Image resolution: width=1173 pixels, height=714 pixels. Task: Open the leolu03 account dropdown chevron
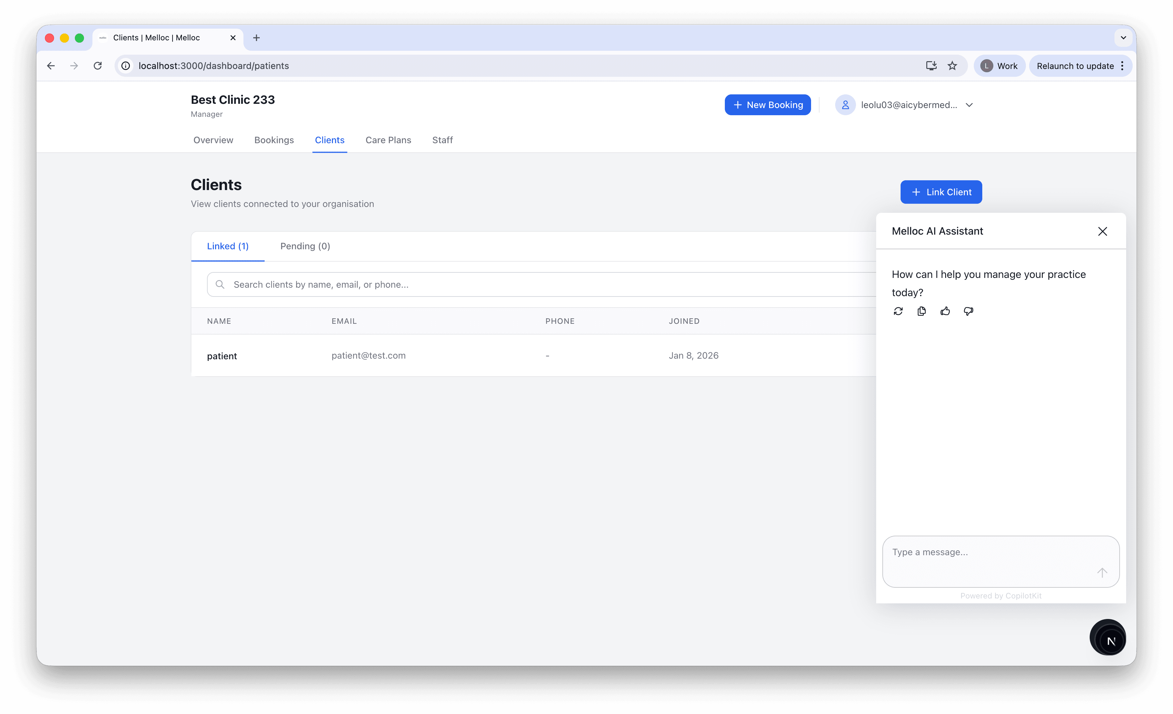(x=969, y=105)
